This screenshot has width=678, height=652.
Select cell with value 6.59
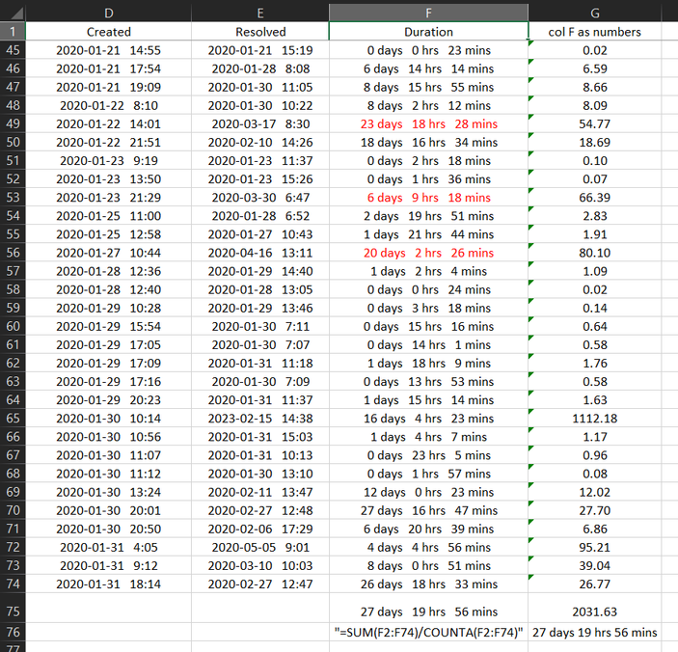tap(594, 68)
